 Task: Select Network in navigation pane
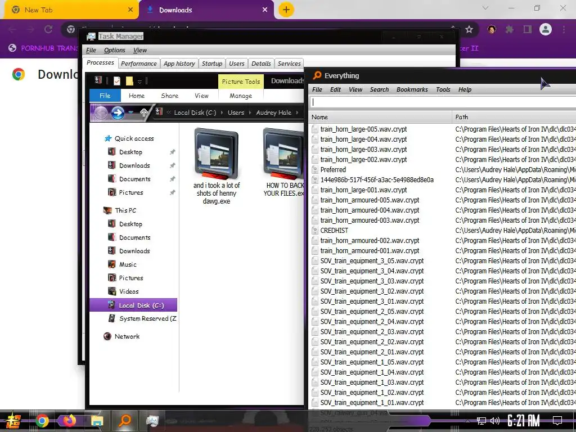127,336
